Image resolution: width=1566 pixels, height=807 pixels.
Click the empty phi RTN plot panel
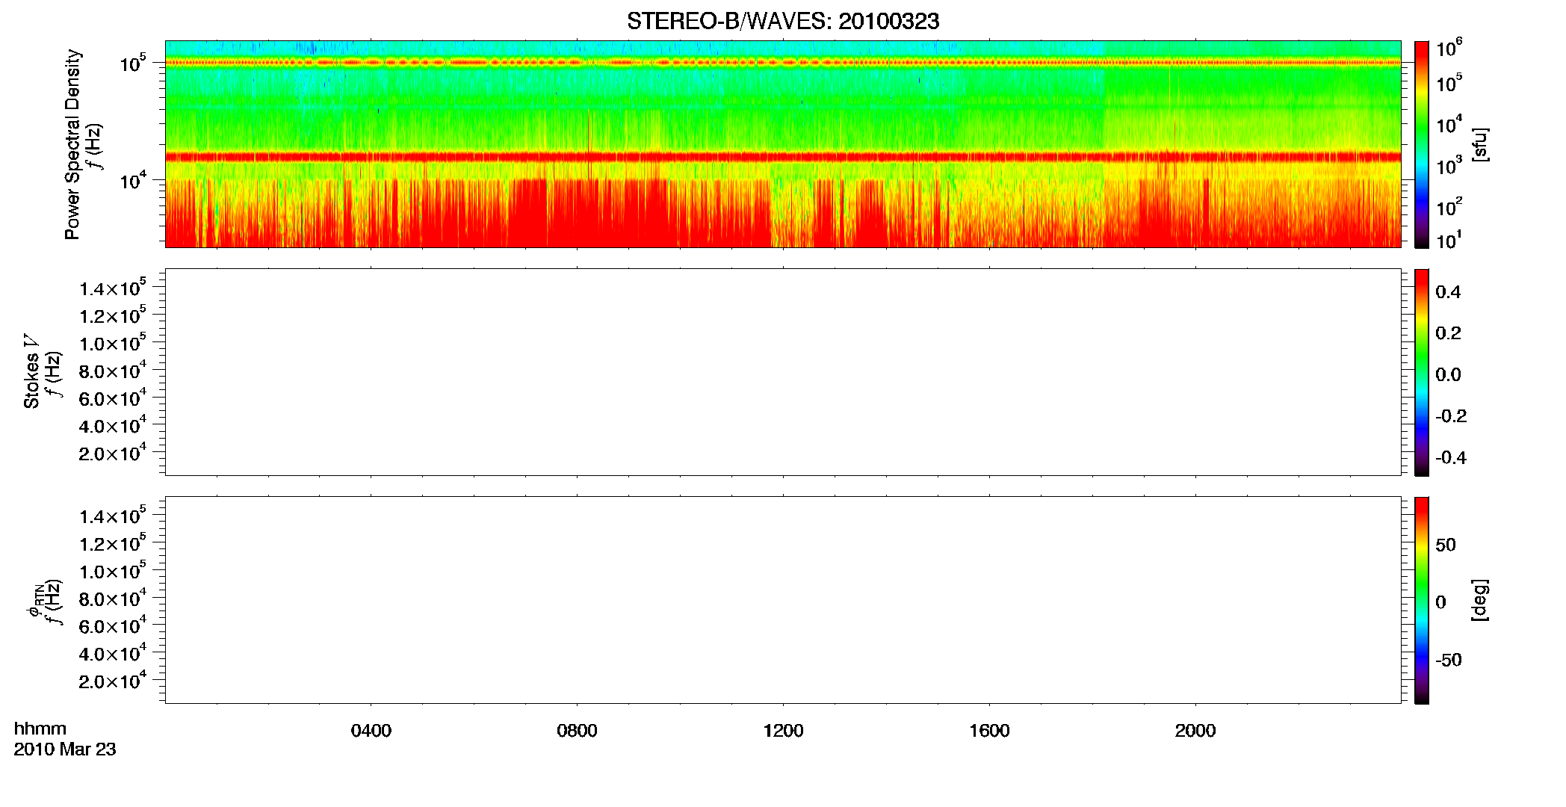(x=783, y=600)
